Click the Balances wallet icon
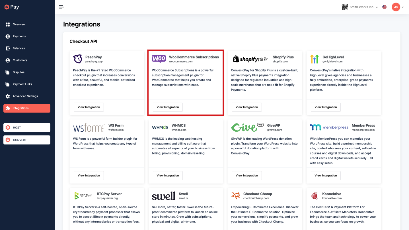 (x=8, y=48)
